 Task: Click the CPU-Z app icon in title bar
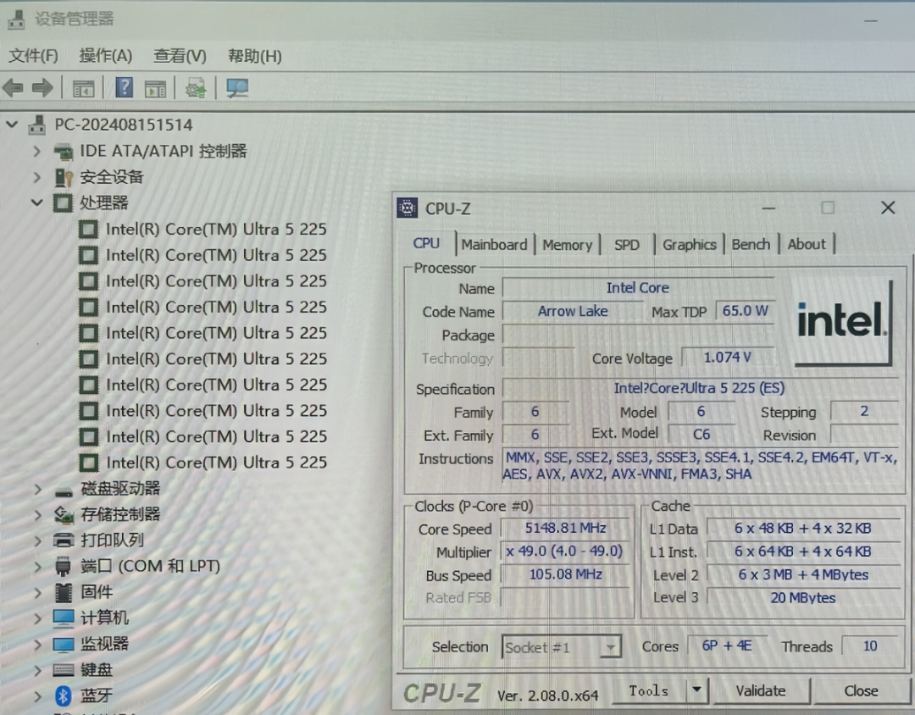408,208
